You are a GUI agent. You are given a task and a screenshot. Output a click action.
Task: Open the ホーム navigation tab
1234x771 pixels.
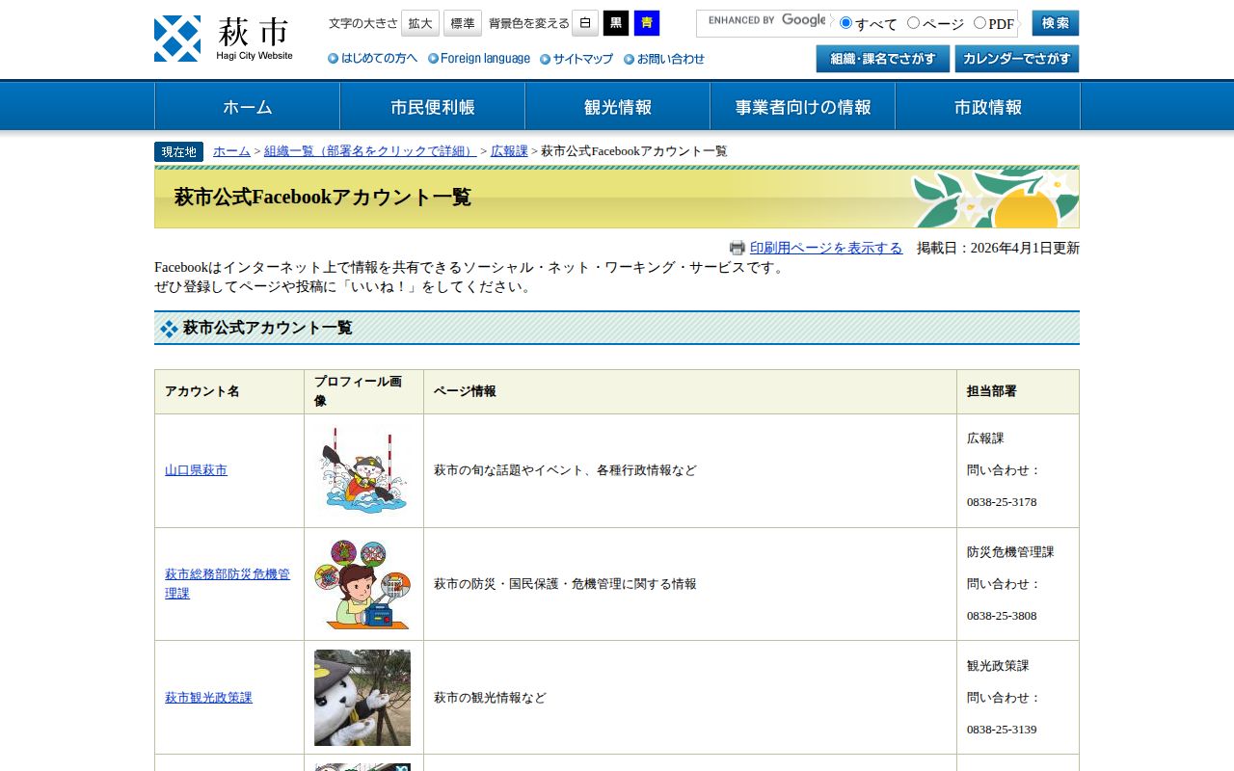(247, 106)
